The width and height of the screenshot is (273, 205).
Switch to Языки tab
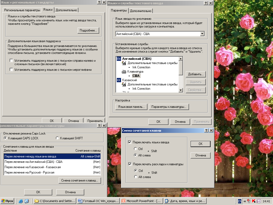point(48,10)
